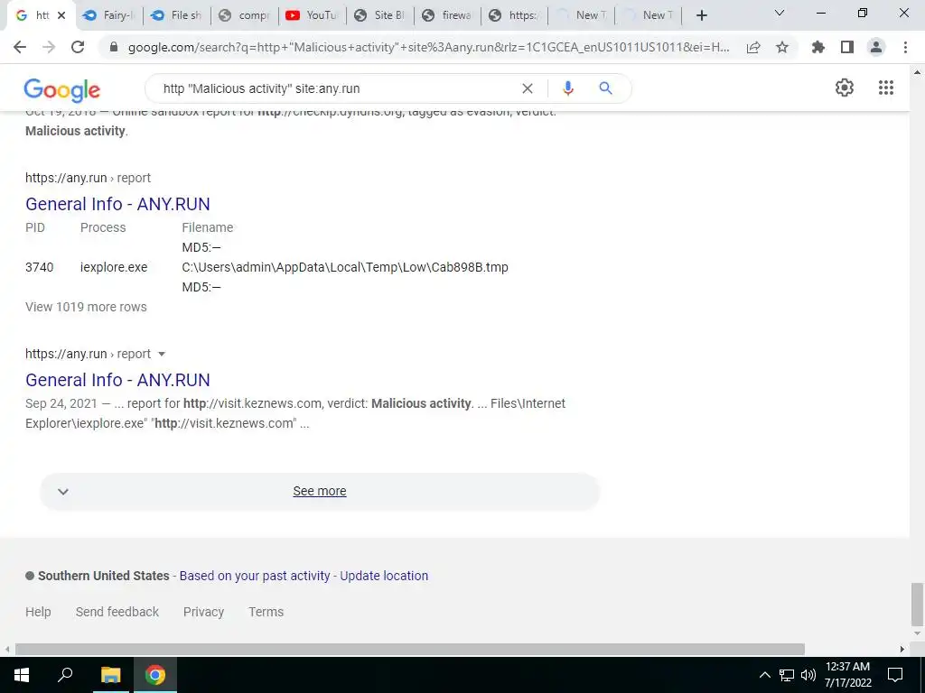Open a new browser tab
The image size is (925, 693).
tap(701, 15)
